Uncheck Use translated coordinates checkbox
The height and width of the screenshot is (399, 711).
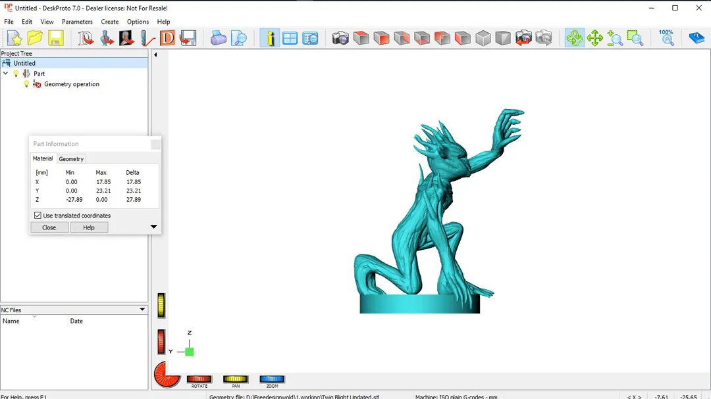38,216
